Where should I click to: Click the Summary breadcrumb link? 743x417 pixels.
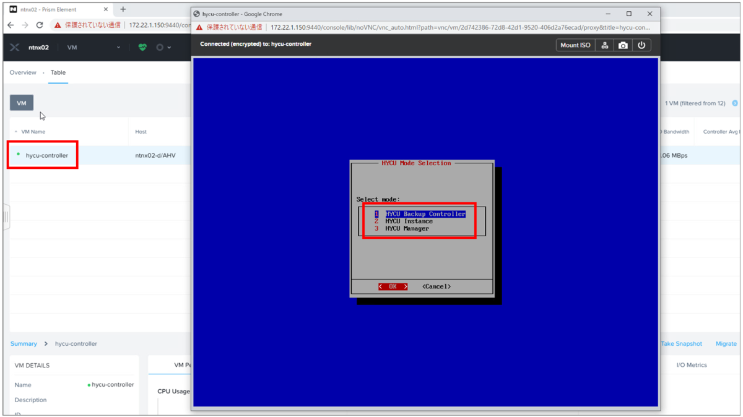[x=24, y=343]
